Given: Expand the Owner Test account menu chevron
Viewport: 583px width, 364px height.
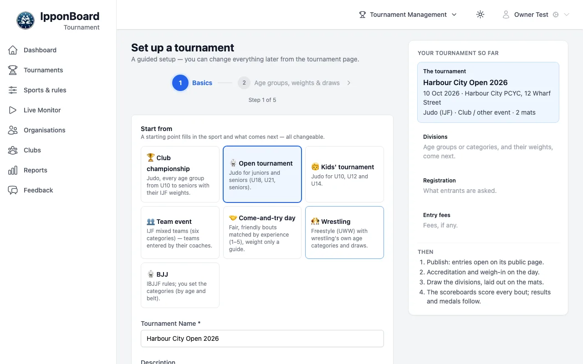Looking at the screenshot, I should pos(567,15).
